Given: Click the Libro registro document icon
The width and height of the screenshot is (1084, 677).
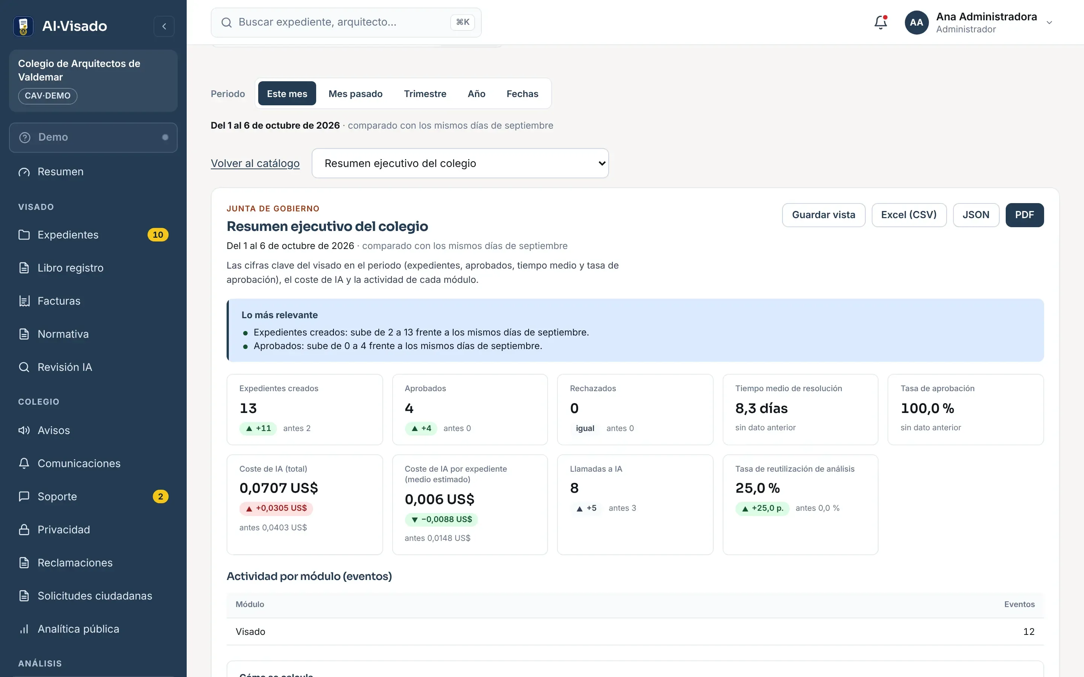Looking at the screenshot, I should pos(24,268).
